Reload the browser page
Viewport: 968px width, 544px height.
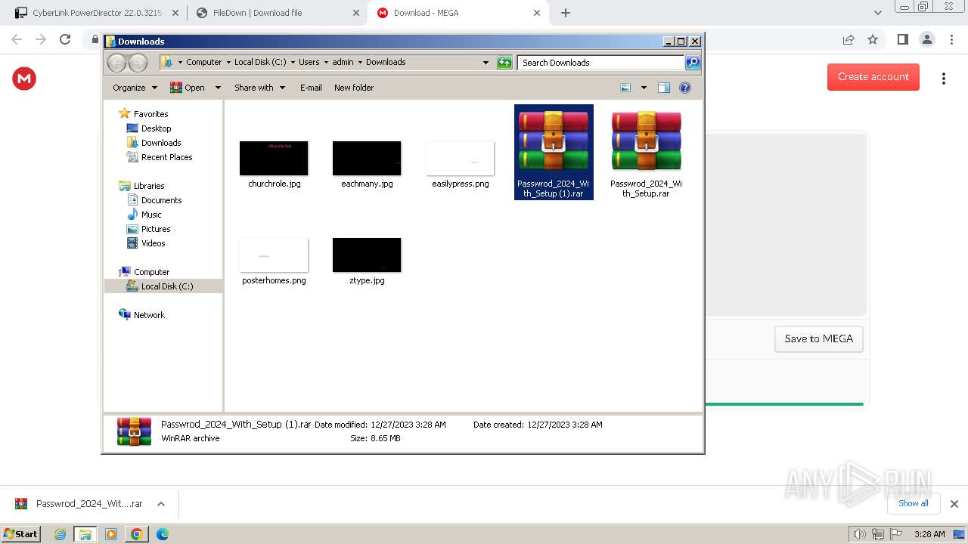65,39
